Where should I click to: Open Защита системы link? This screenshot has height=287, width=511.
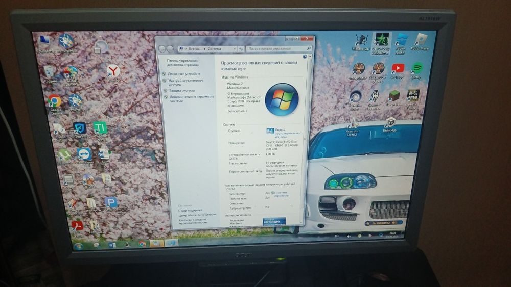pos(182,91)
